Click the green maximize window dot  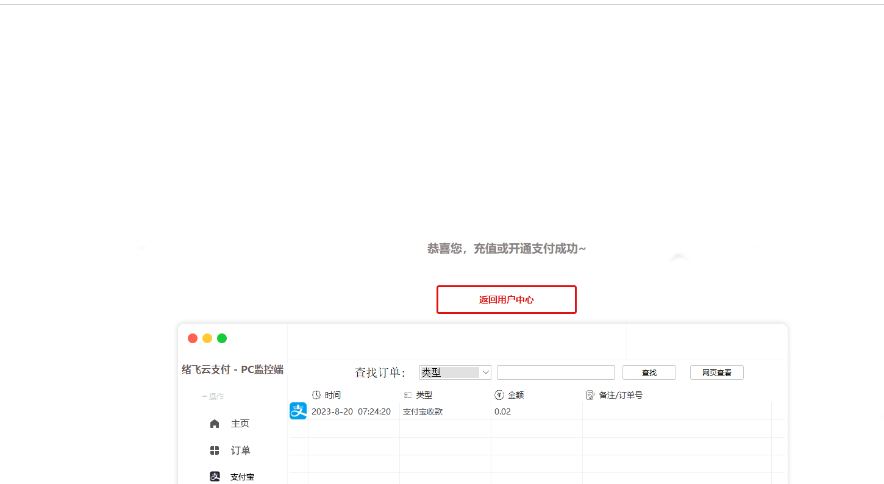pos(222,338)
